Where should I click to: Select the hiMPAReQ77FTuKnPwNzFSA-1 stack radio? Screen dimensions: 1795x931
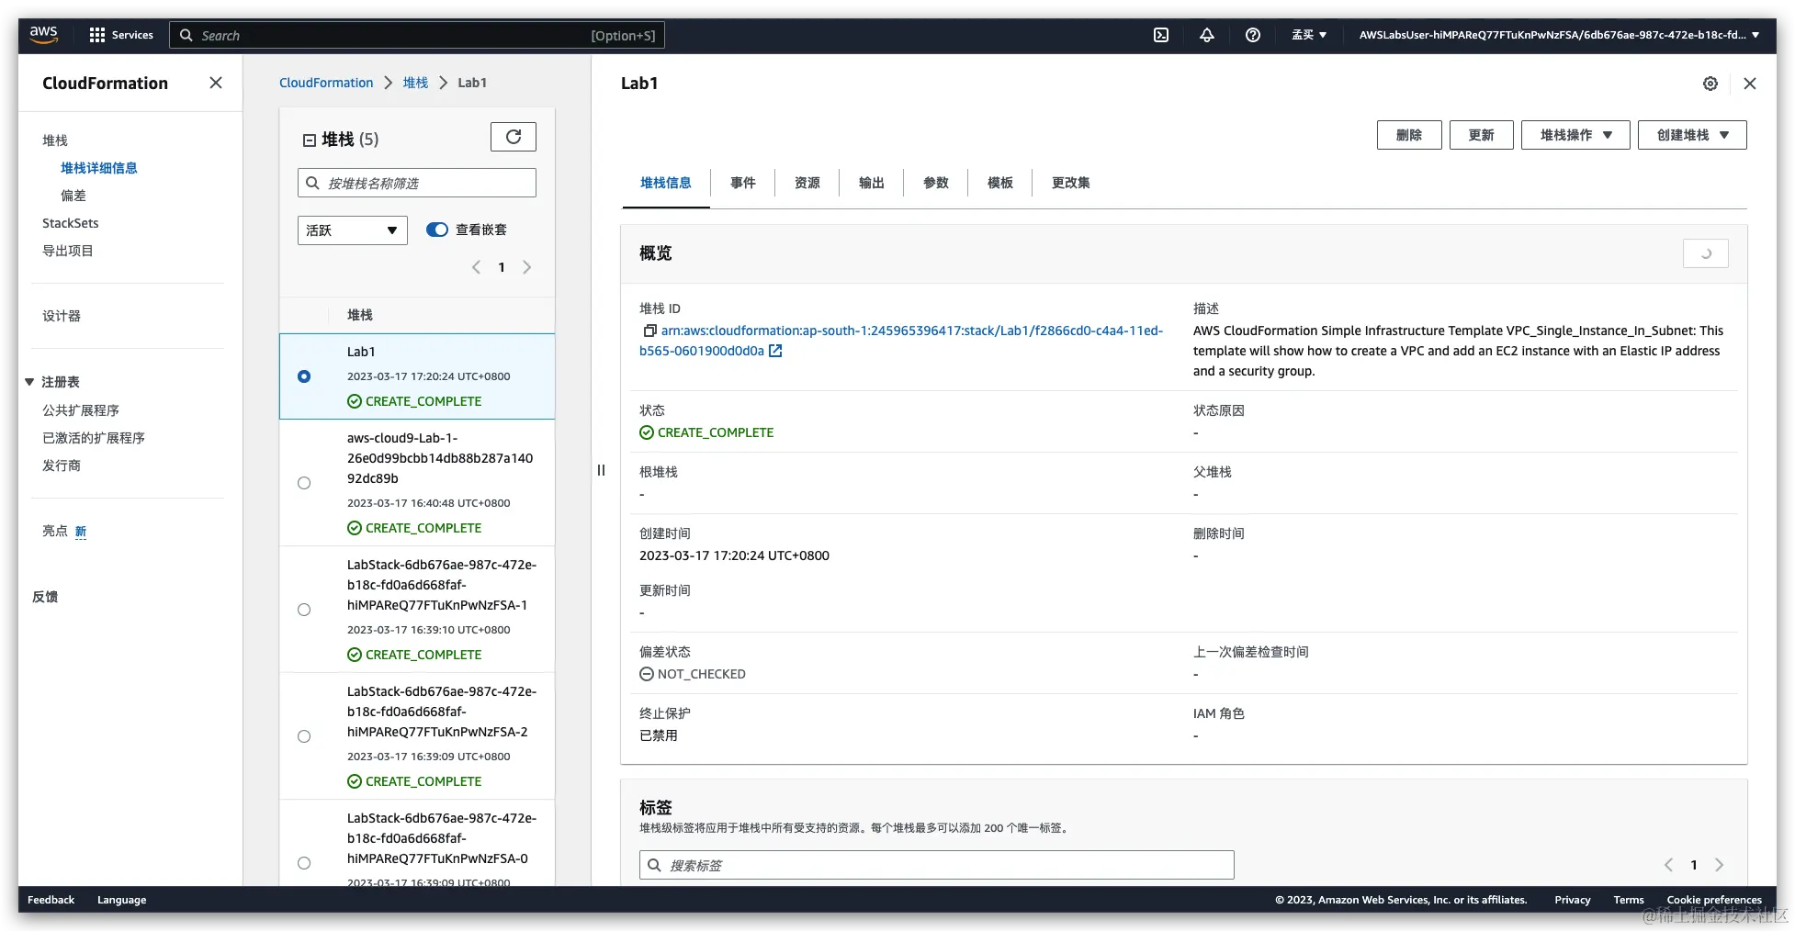304,610
